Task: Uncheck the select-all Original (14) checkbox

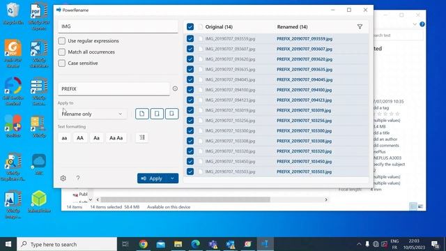Action: click(190, 26)
